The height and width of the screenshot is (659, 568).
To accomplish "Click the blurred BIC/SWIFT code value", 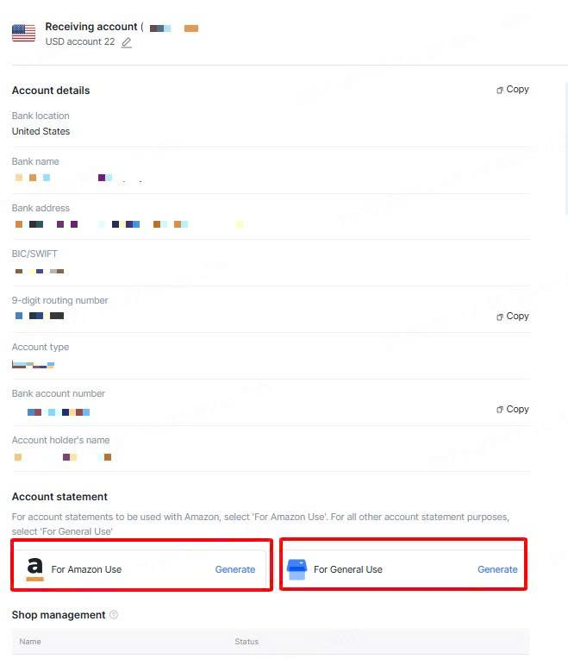I will point(40,271).
